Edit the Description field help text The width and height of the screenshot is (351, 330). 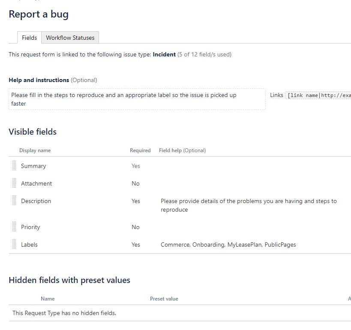249,205
